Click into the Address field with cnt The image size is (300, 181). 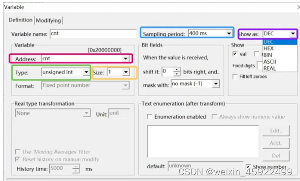click(x=82, y=58)
